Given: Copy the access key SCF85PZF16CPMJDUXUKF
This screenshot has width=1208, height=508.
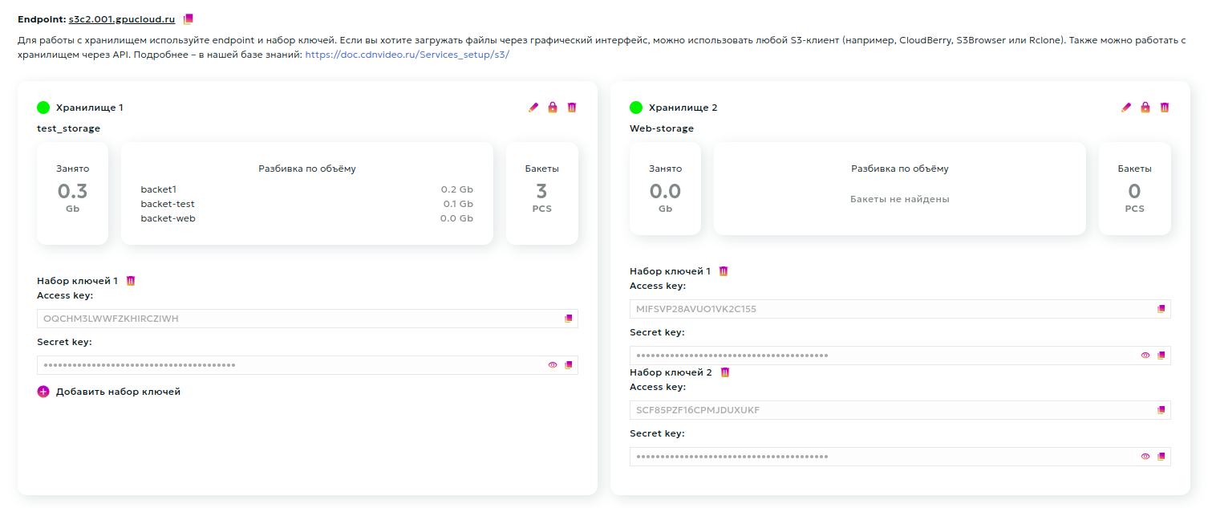Looking at the screenshot, I should 1161,409.
